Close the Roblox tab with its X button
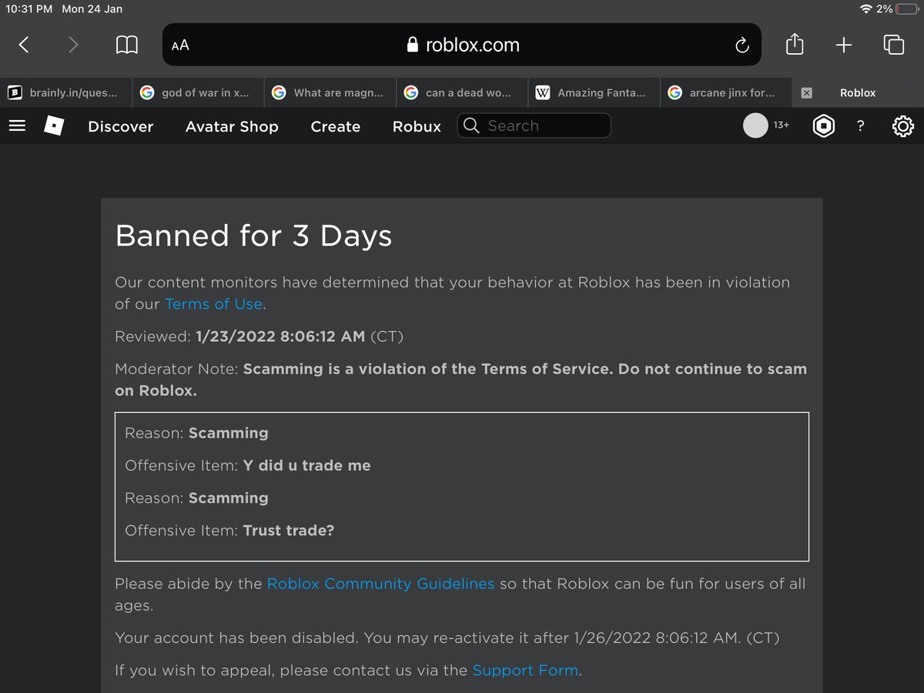 [806, 92]
